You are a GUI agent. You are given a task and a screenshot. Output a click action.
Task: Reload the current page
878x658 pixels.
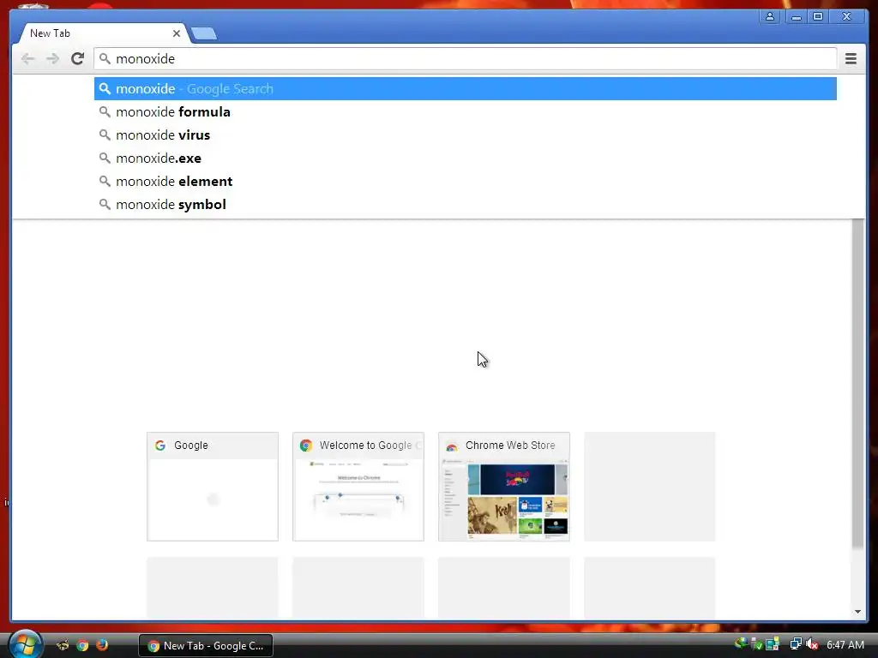pyautogui.click(x=77, y=59)
